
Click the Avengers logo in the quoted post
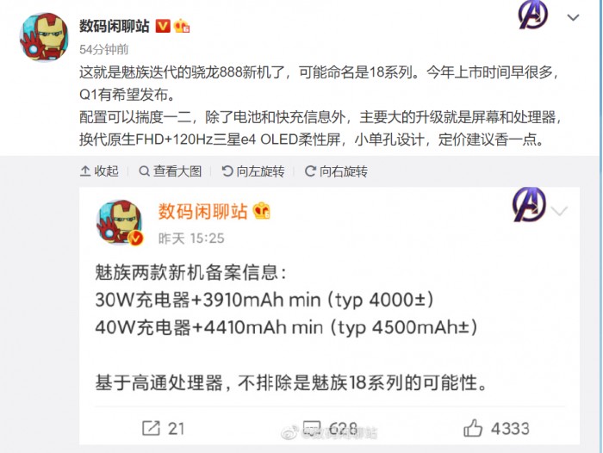(x=530, y=205)
